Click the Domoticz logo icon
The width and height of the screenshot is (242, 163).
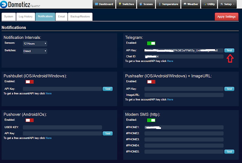coord(4,4)
